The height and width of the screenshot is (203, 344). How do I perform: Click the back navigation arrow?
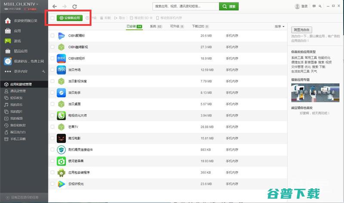pyautogui.click(x=54, y=6)
